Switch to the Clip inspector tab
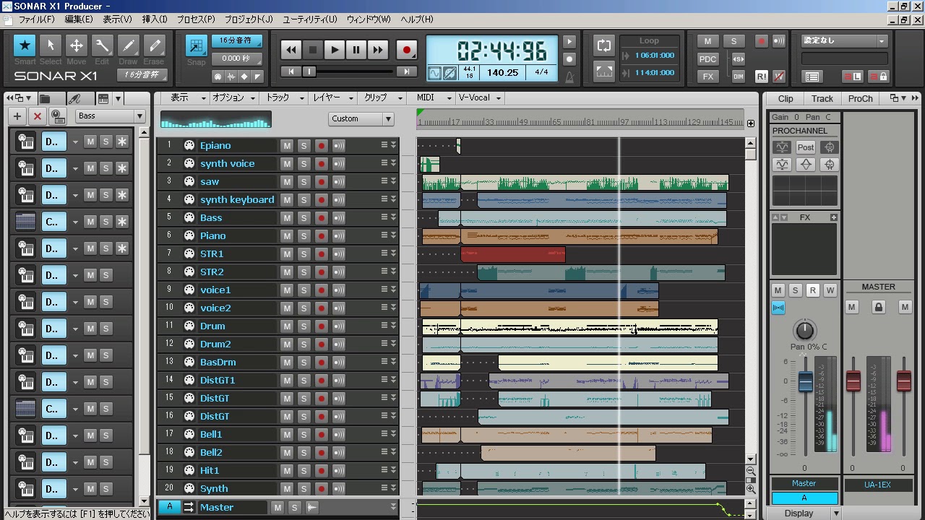Screen dimensions: 925x520 786,99
